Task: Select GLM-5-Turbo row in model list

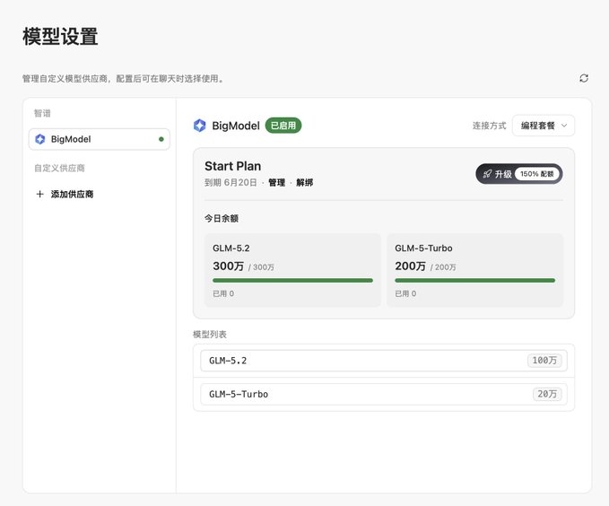Action: point(384,394)
